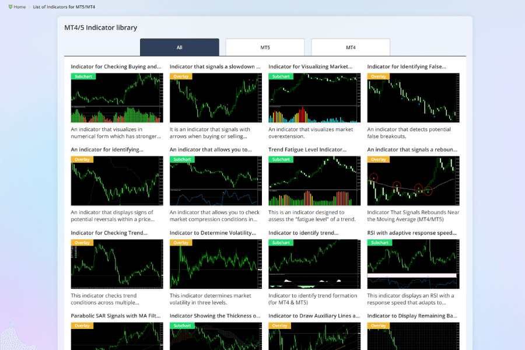Open Indicator for Visualizing Market... title
This screenshot has height=350, width=525.
click(x=310, y=66)
